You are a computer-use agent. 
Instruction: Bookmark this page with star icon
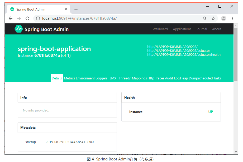213,18
